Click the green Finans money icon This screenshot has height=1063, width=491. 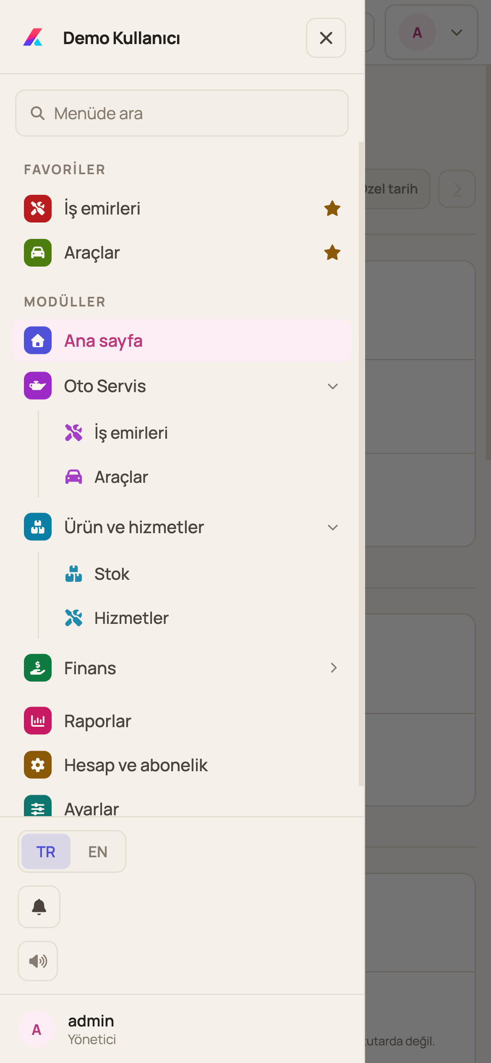pos(38,668)
